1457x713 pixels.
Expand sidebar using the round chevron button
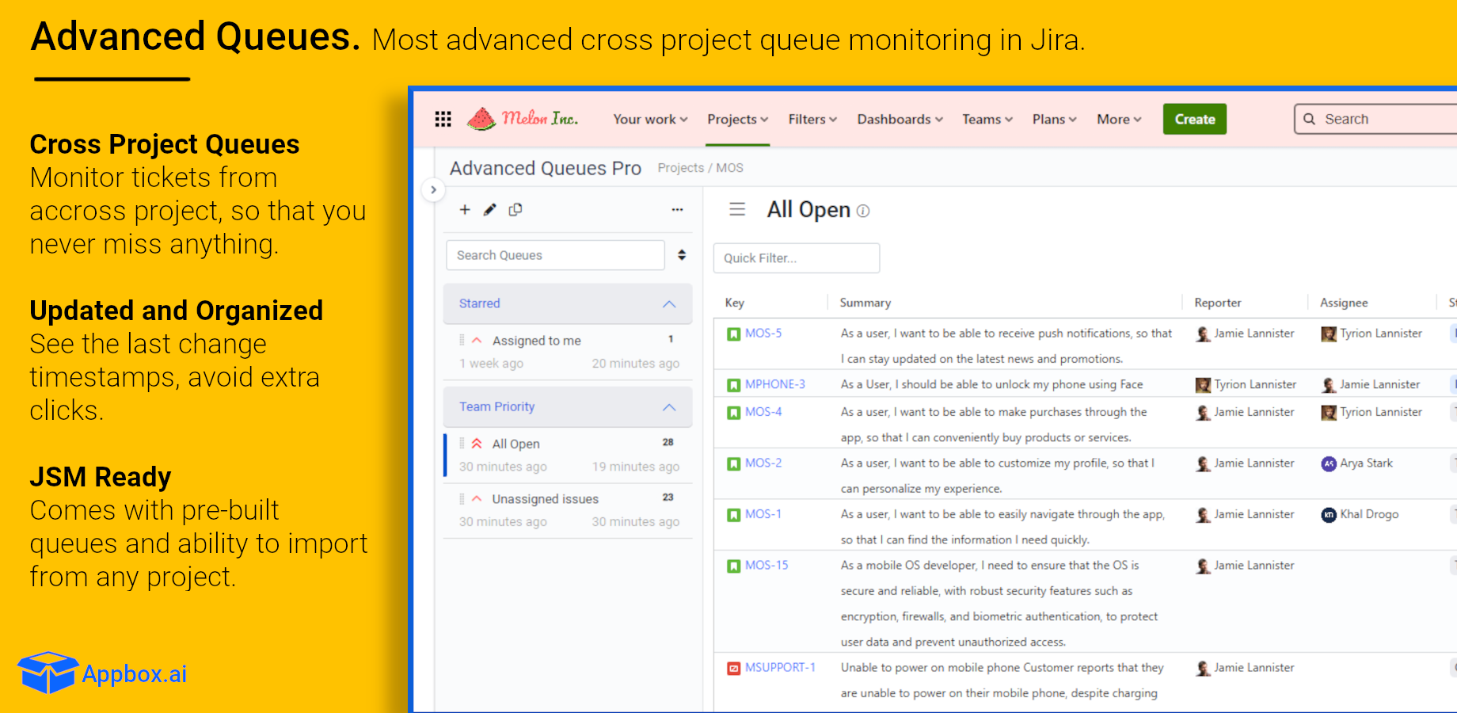tap(433, 190)
